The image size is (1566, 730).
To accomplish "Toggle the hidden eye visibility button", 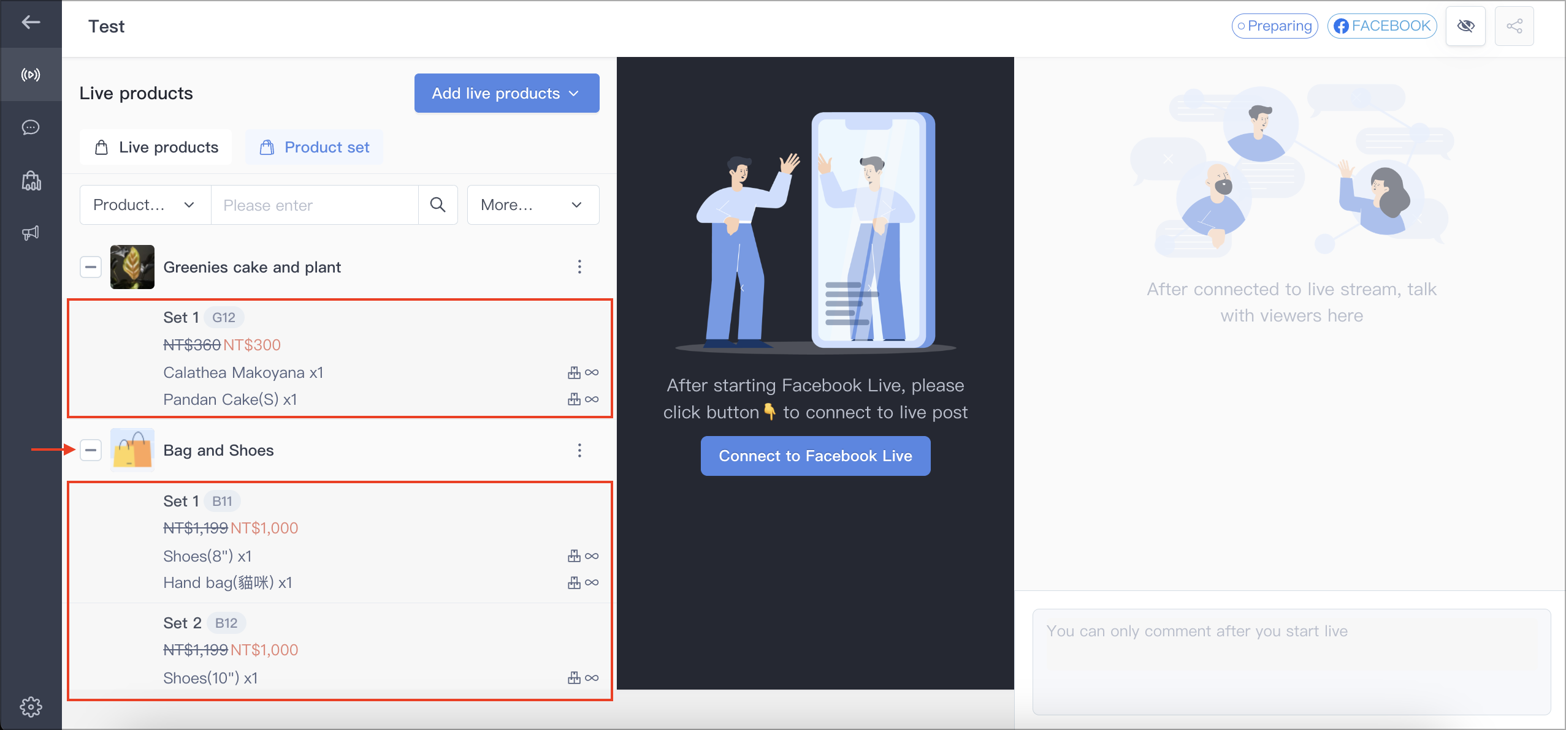I will pos(1465,26).
